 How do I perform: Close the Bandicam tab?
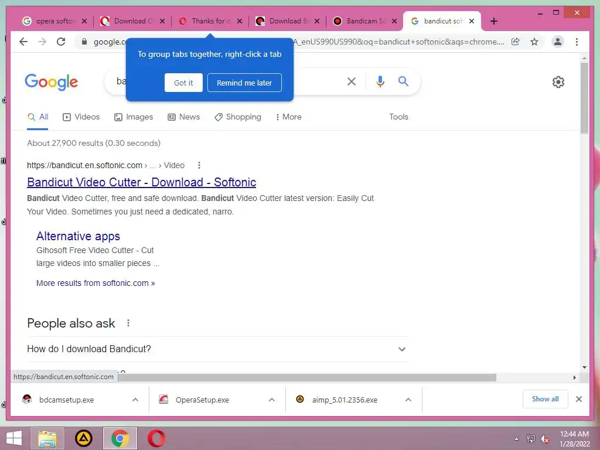click(394, 21)
